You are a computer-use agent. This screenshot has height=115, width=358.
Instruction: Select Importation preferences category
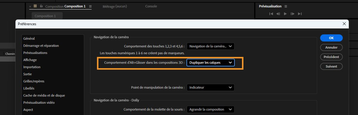point(32,67)
